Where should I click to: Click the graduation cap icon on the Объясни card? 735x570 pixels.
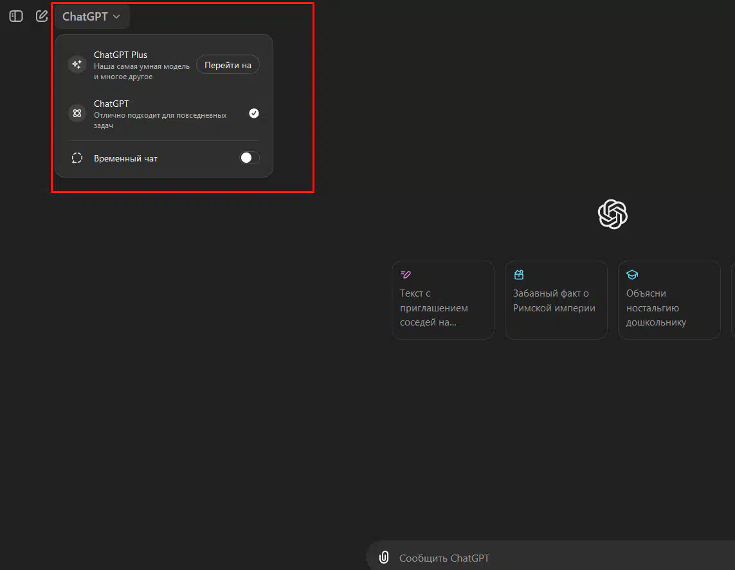(x=632, y=275)
